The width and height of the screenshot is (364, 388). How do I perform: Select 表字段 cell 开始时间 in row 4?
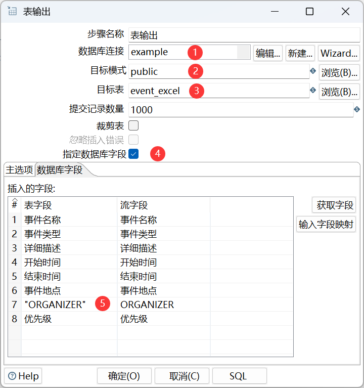point(69,262)
